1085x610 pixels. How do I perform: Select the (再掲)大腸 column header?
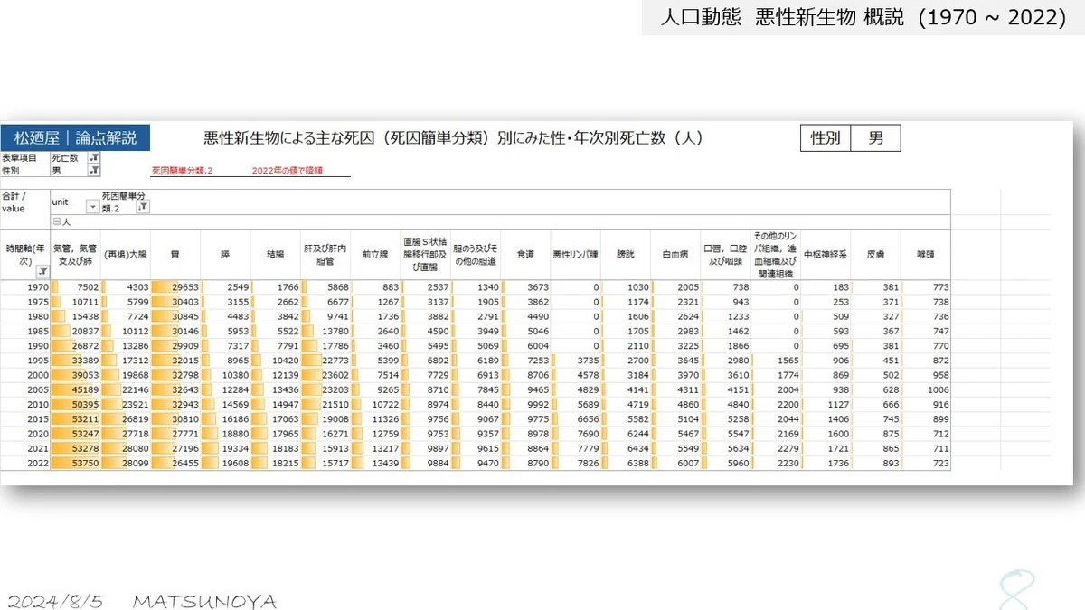(x=125, y=256)
